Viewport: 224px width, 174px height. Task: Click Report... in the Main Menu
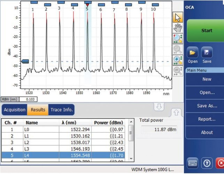(x=206, y=119)
